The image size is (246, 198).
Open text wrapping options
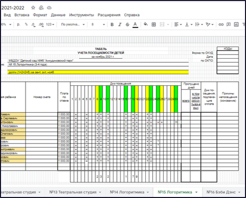pos(199,24)
